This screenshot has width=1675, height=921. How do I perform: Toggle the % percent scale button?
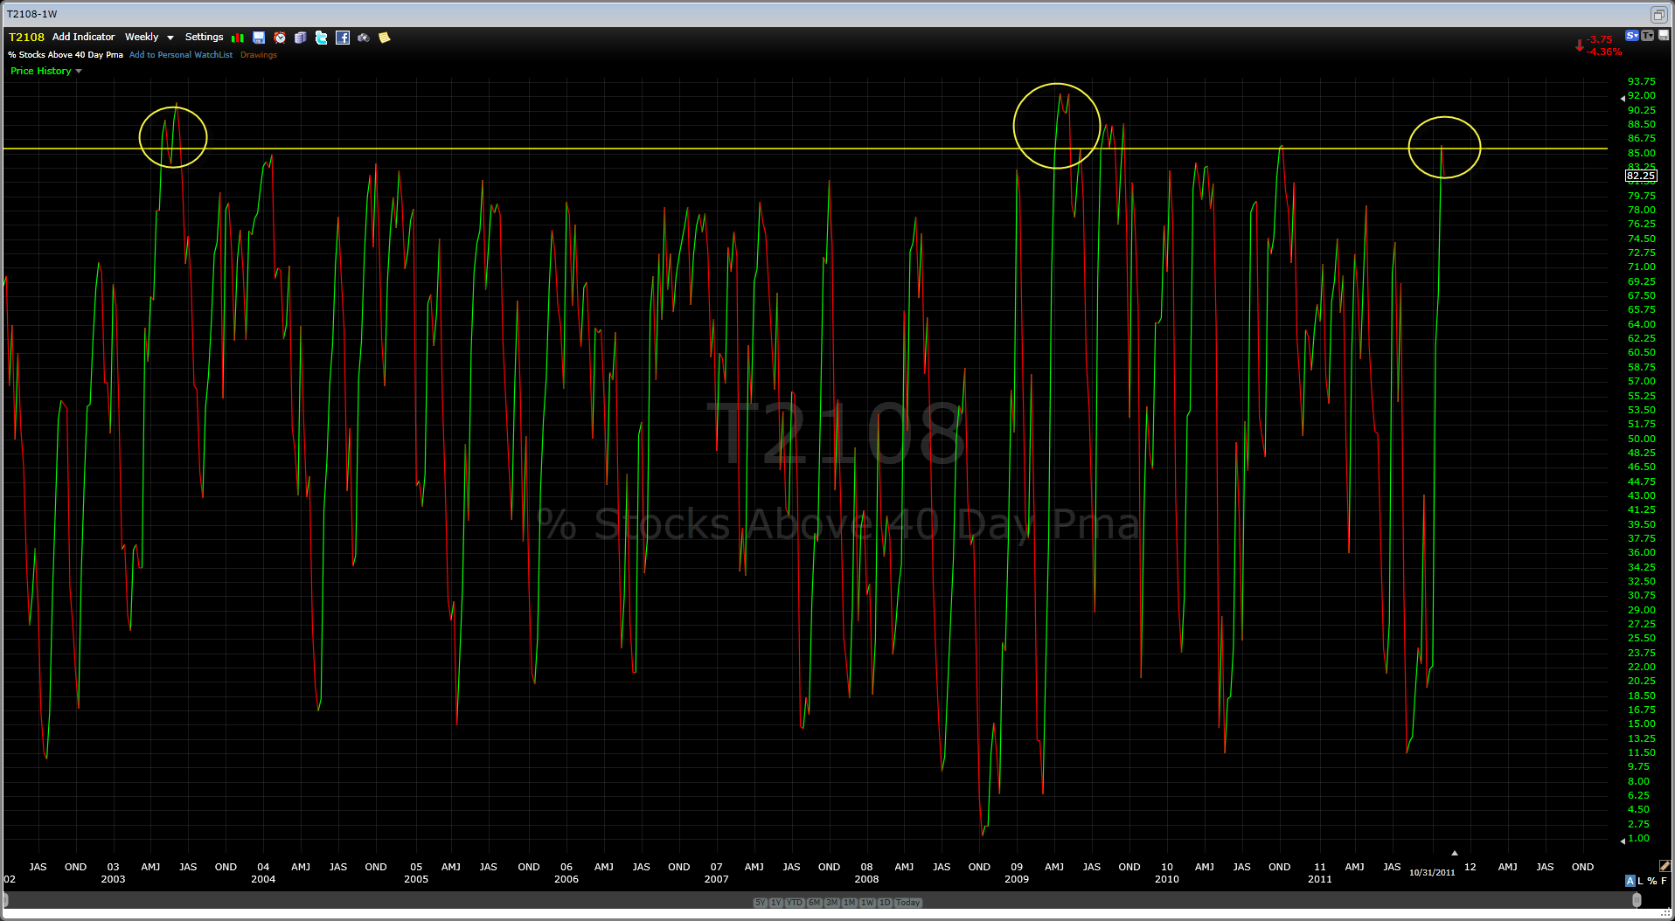tap(1652, 881)
